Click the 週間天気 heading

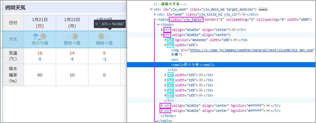pos(15,8)
